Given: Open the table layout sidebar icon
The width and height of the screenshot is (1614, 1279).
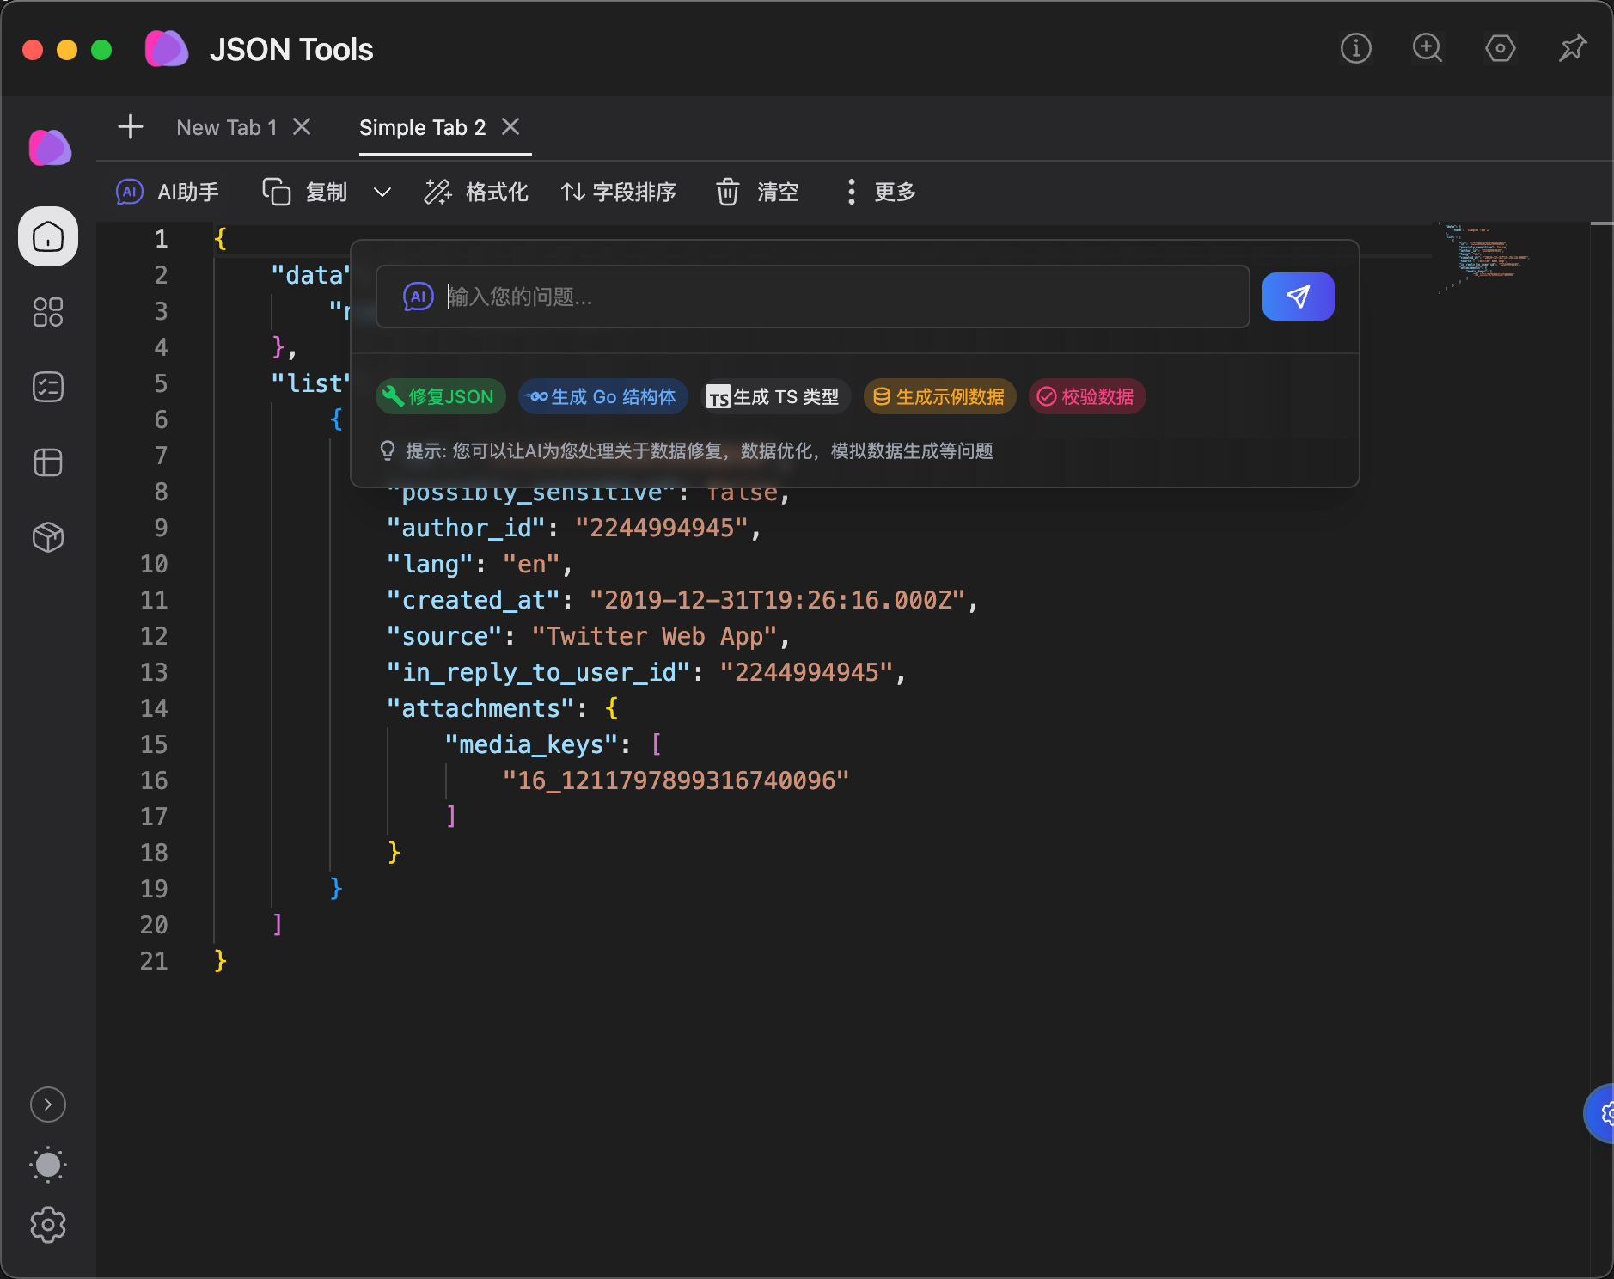Looking at the screenshot, I should [48, 462].
